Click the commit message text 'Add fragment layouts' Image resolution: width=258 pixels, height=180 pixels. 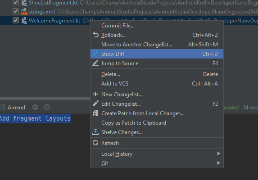[x=35, y=118]
